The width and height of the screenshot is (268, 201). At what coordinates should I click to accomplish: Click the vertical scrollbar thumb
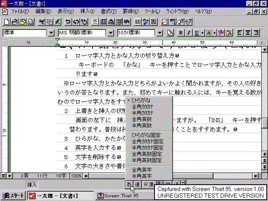(x=265, y=123)
